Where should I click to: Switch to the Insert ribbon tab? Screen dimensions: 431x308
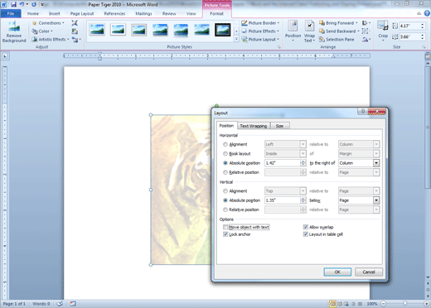[54, 13]
